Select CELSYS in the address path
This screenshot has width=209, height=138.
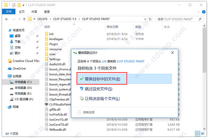(42, 19)
